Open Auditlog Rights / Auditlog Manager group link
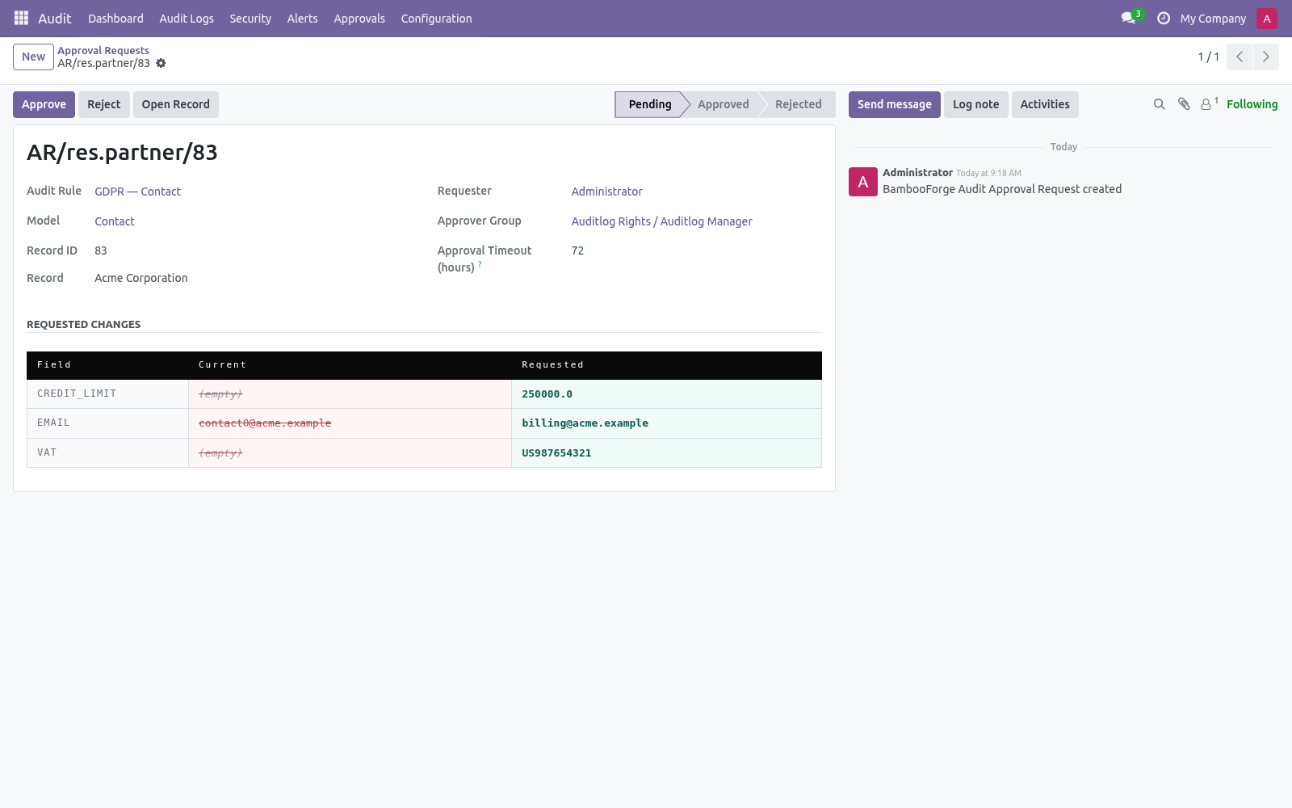The image size is (1292, 808). pos(662,221)
